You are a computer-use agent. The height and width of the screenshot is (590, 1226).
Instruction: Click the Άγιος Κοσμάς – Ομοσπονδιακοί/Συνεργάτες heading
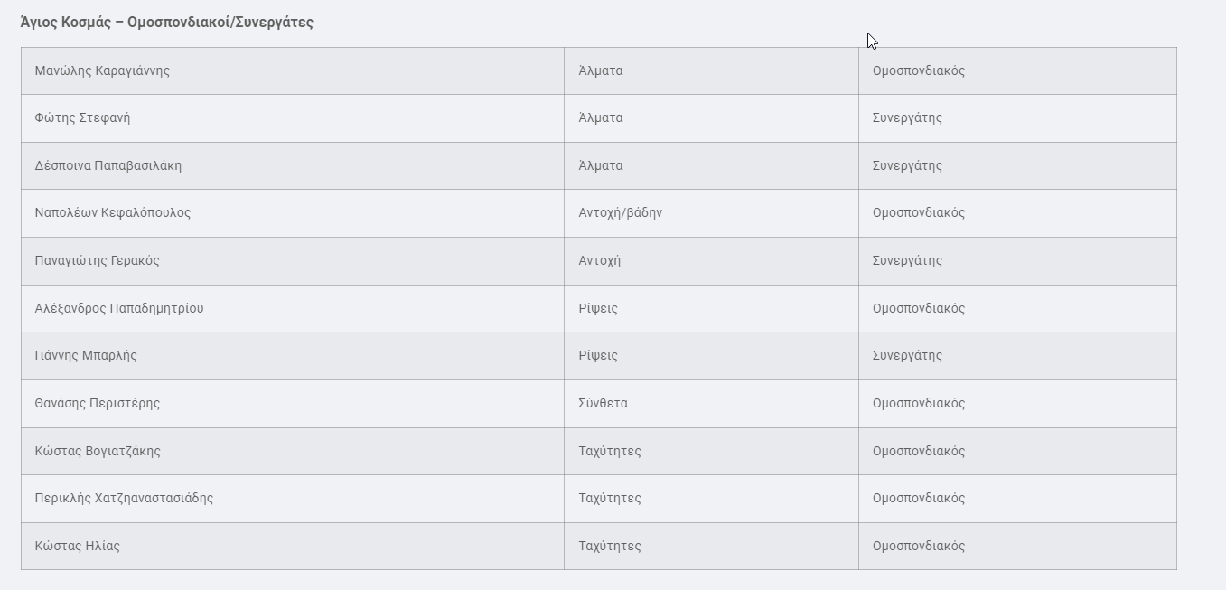click(166, 23)
